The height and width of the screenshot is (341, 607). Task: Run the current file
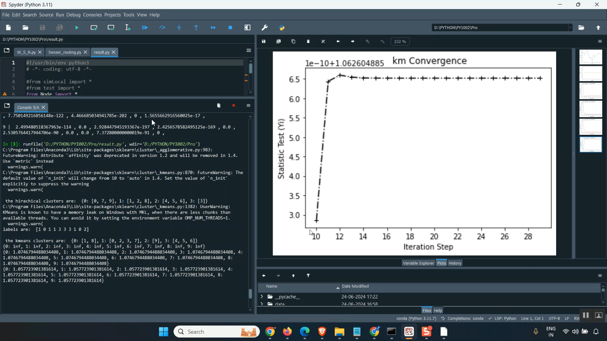tap(77, 27)
